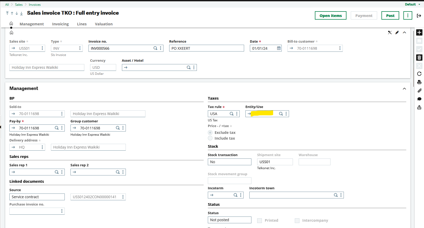The height and width of the screenshot is (228, 424).
Task: Switch to the Lines tab
Action: (x=82, y=24)
